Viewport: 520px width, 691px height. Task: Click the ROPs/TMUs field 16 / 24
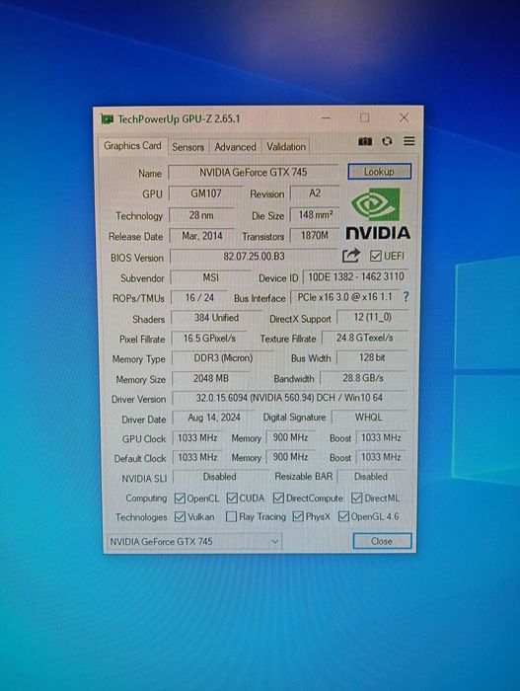199,298
